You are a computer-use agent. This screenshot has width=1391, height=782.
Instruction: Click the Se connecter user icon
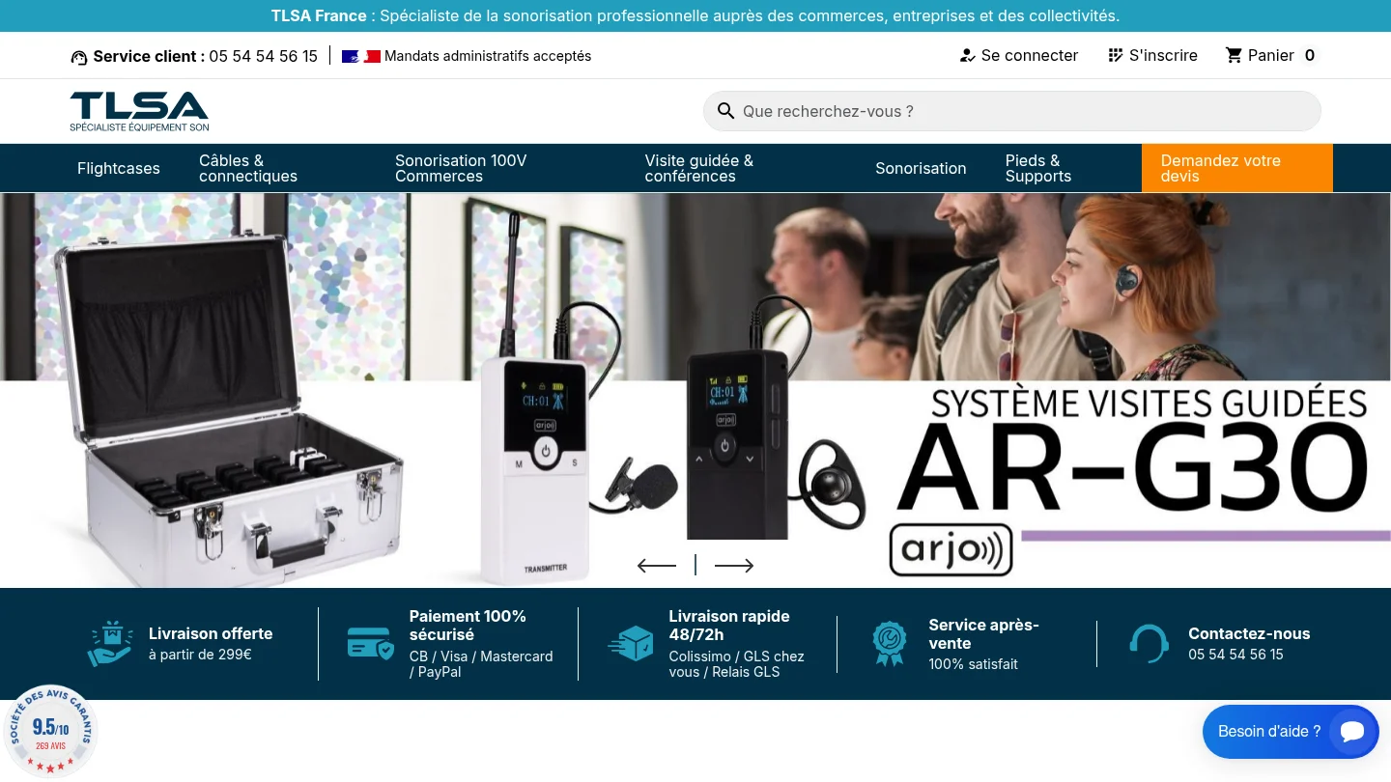(x=967, y=55)
